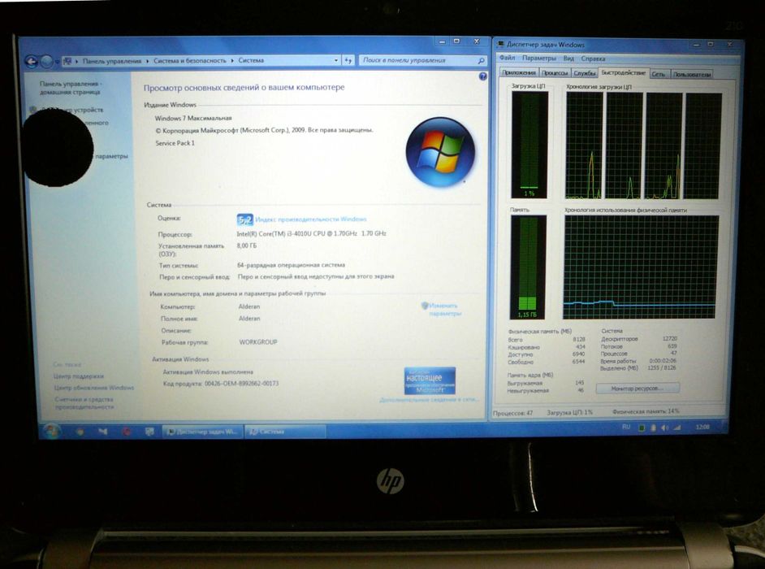This screenshot has width=765, height=569.
Task: Click the Загрузка ЦП usage meter
Action: pyautogui.click(x=529, y=145)
